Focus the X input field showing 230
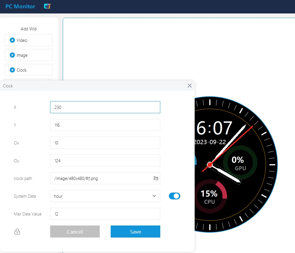Image resolution: width=295 pixels, height=253 pixels. [105, 107]
